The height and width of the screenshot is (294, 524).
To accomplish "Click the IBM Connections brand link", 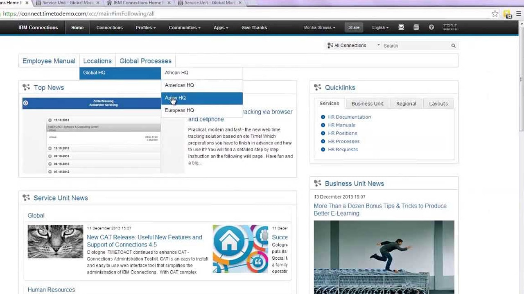I will pos(38,28).
